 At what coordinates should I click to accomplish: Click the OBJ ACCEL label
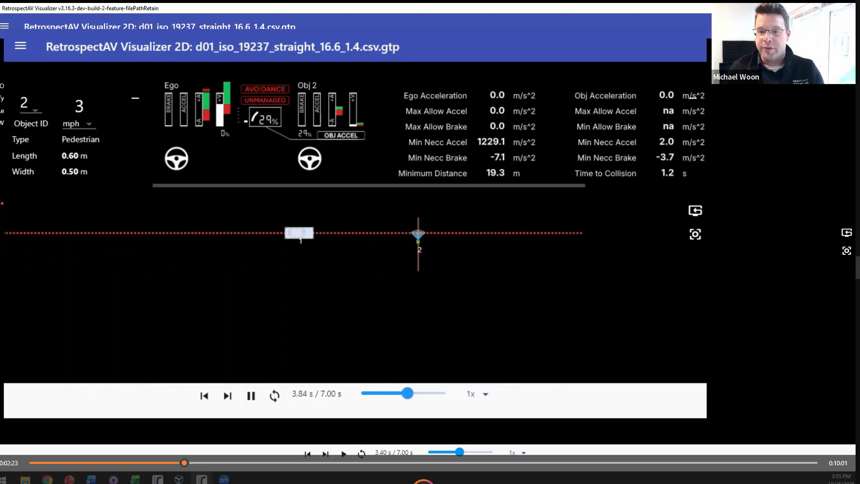click(341, 135)
